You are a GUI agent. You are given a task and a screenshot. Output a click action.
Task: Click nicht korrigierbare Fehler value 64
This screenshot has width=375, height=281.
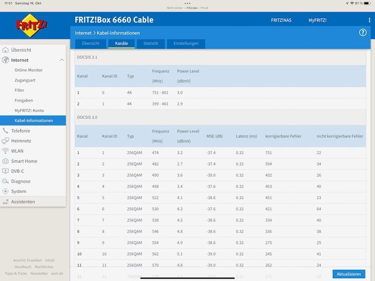tap(319, 209)
